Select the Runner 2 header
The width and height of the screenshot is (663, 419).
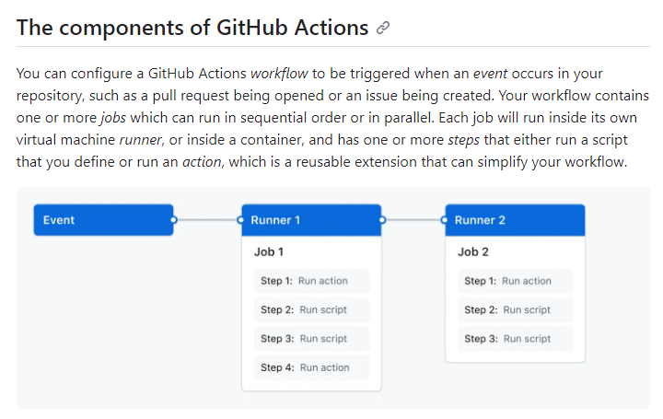point(515,220)
